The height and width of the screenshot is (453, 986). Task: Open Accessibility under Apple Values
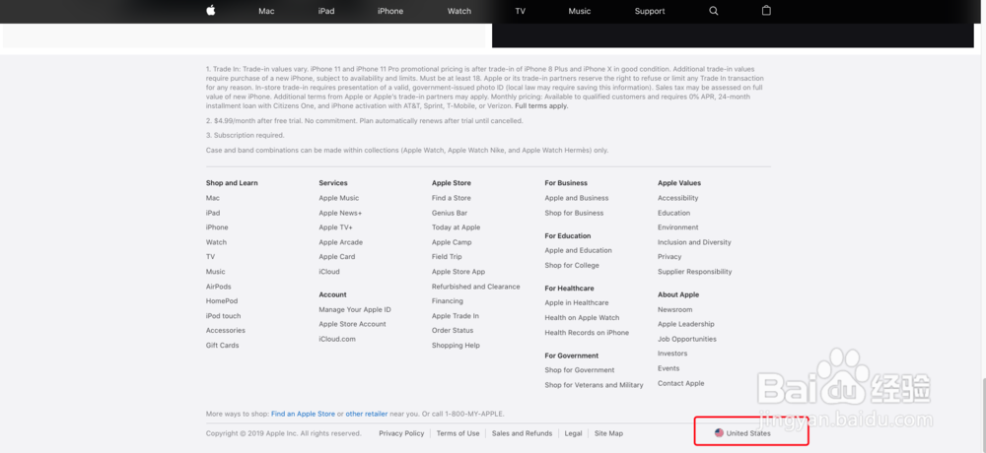[678, 198]
